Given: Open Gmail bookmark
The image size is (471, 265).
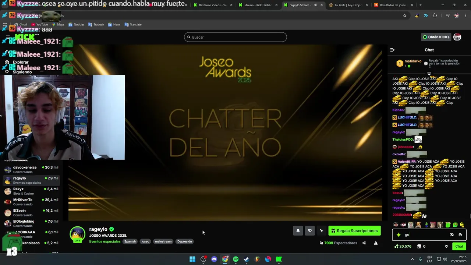Looking at the screenshot, I should click(20, 25).
